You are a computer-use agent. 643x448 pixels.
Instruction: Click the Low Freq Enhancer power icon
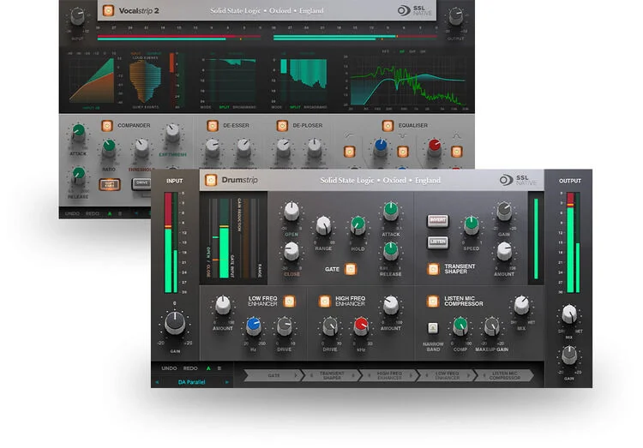(289, 302)
